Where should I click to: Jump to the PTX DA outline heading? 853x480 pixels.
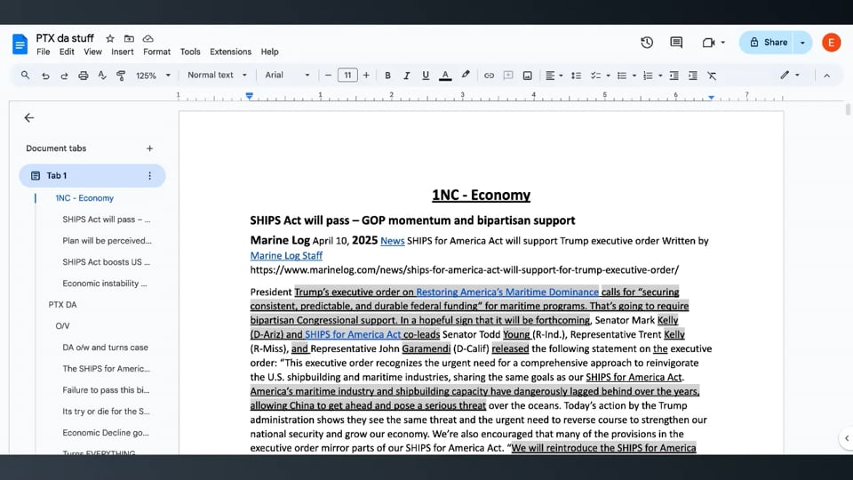(62, 304)
